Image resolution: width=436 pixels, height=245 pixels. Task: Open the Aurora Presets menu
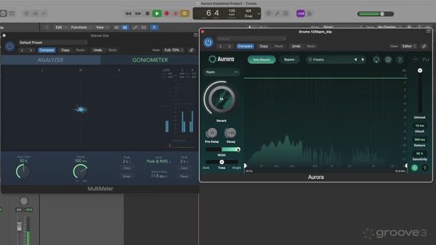coord(330,60)
